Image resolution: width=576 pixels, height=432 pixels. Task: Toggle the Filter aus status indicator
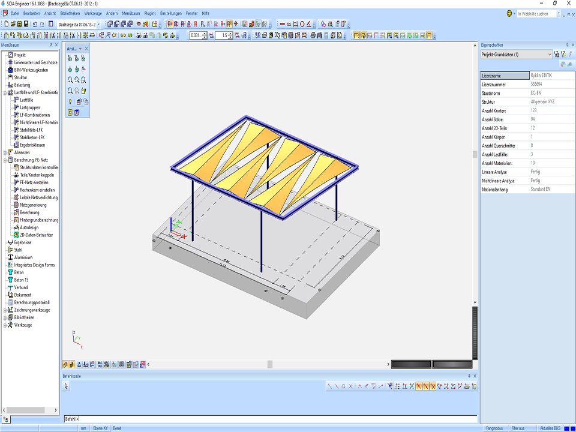(517, 428)
